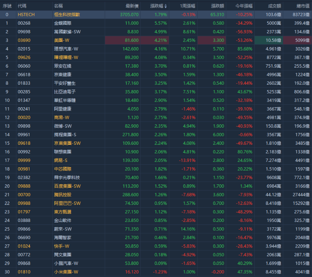Click the red price 16.120
This screenshot has width=312, height=277.
pos(132,272)
